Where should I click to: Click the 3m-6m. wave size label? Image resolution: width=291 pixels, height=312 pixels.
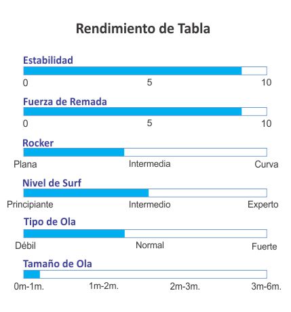click(266, 286)
